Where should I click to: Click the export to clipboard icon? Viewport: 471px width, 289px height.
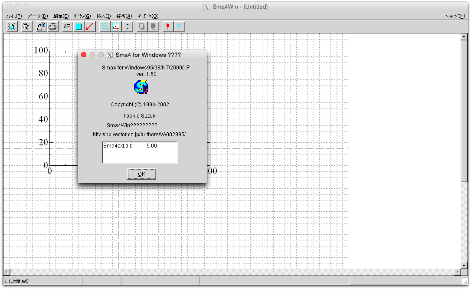[x=41, y=26]
